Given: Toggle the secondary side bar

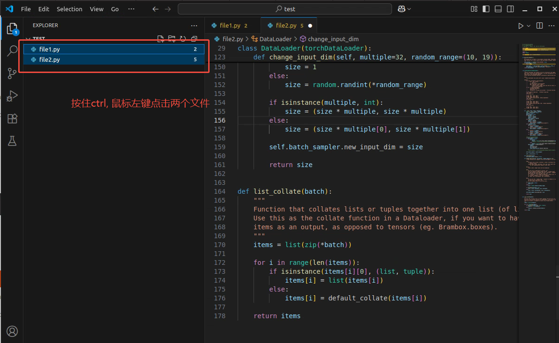Looking at the screenshot, I should tap(510, 9).
